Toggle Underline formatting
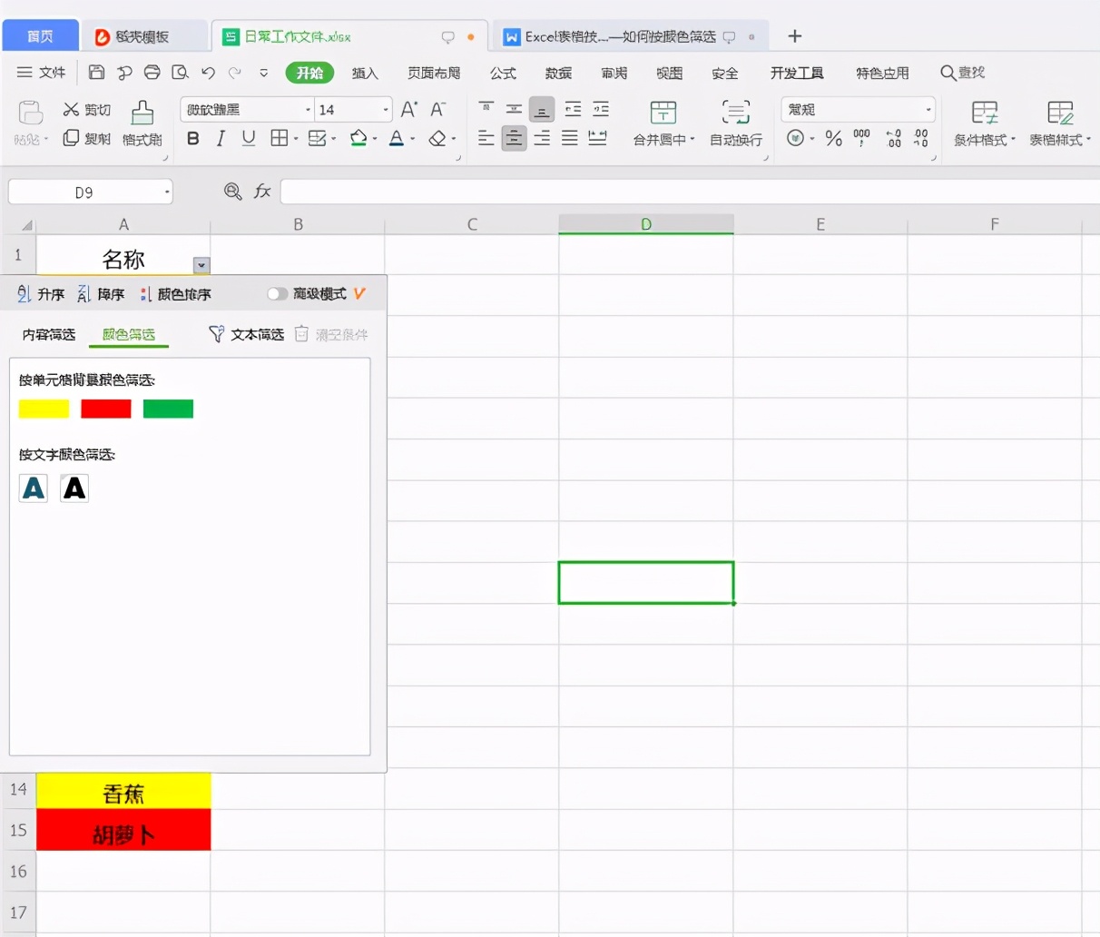 click(x=248, y=138)
